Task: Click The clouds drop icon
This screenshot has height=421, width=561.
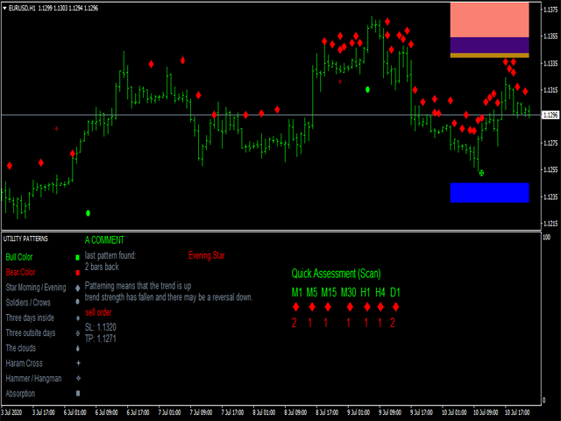Action: [x=78, y=348]
